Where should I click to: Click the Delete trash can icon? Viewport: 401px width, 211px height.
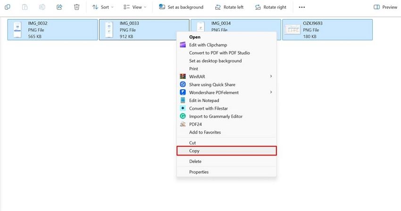[x=76, y=7]
